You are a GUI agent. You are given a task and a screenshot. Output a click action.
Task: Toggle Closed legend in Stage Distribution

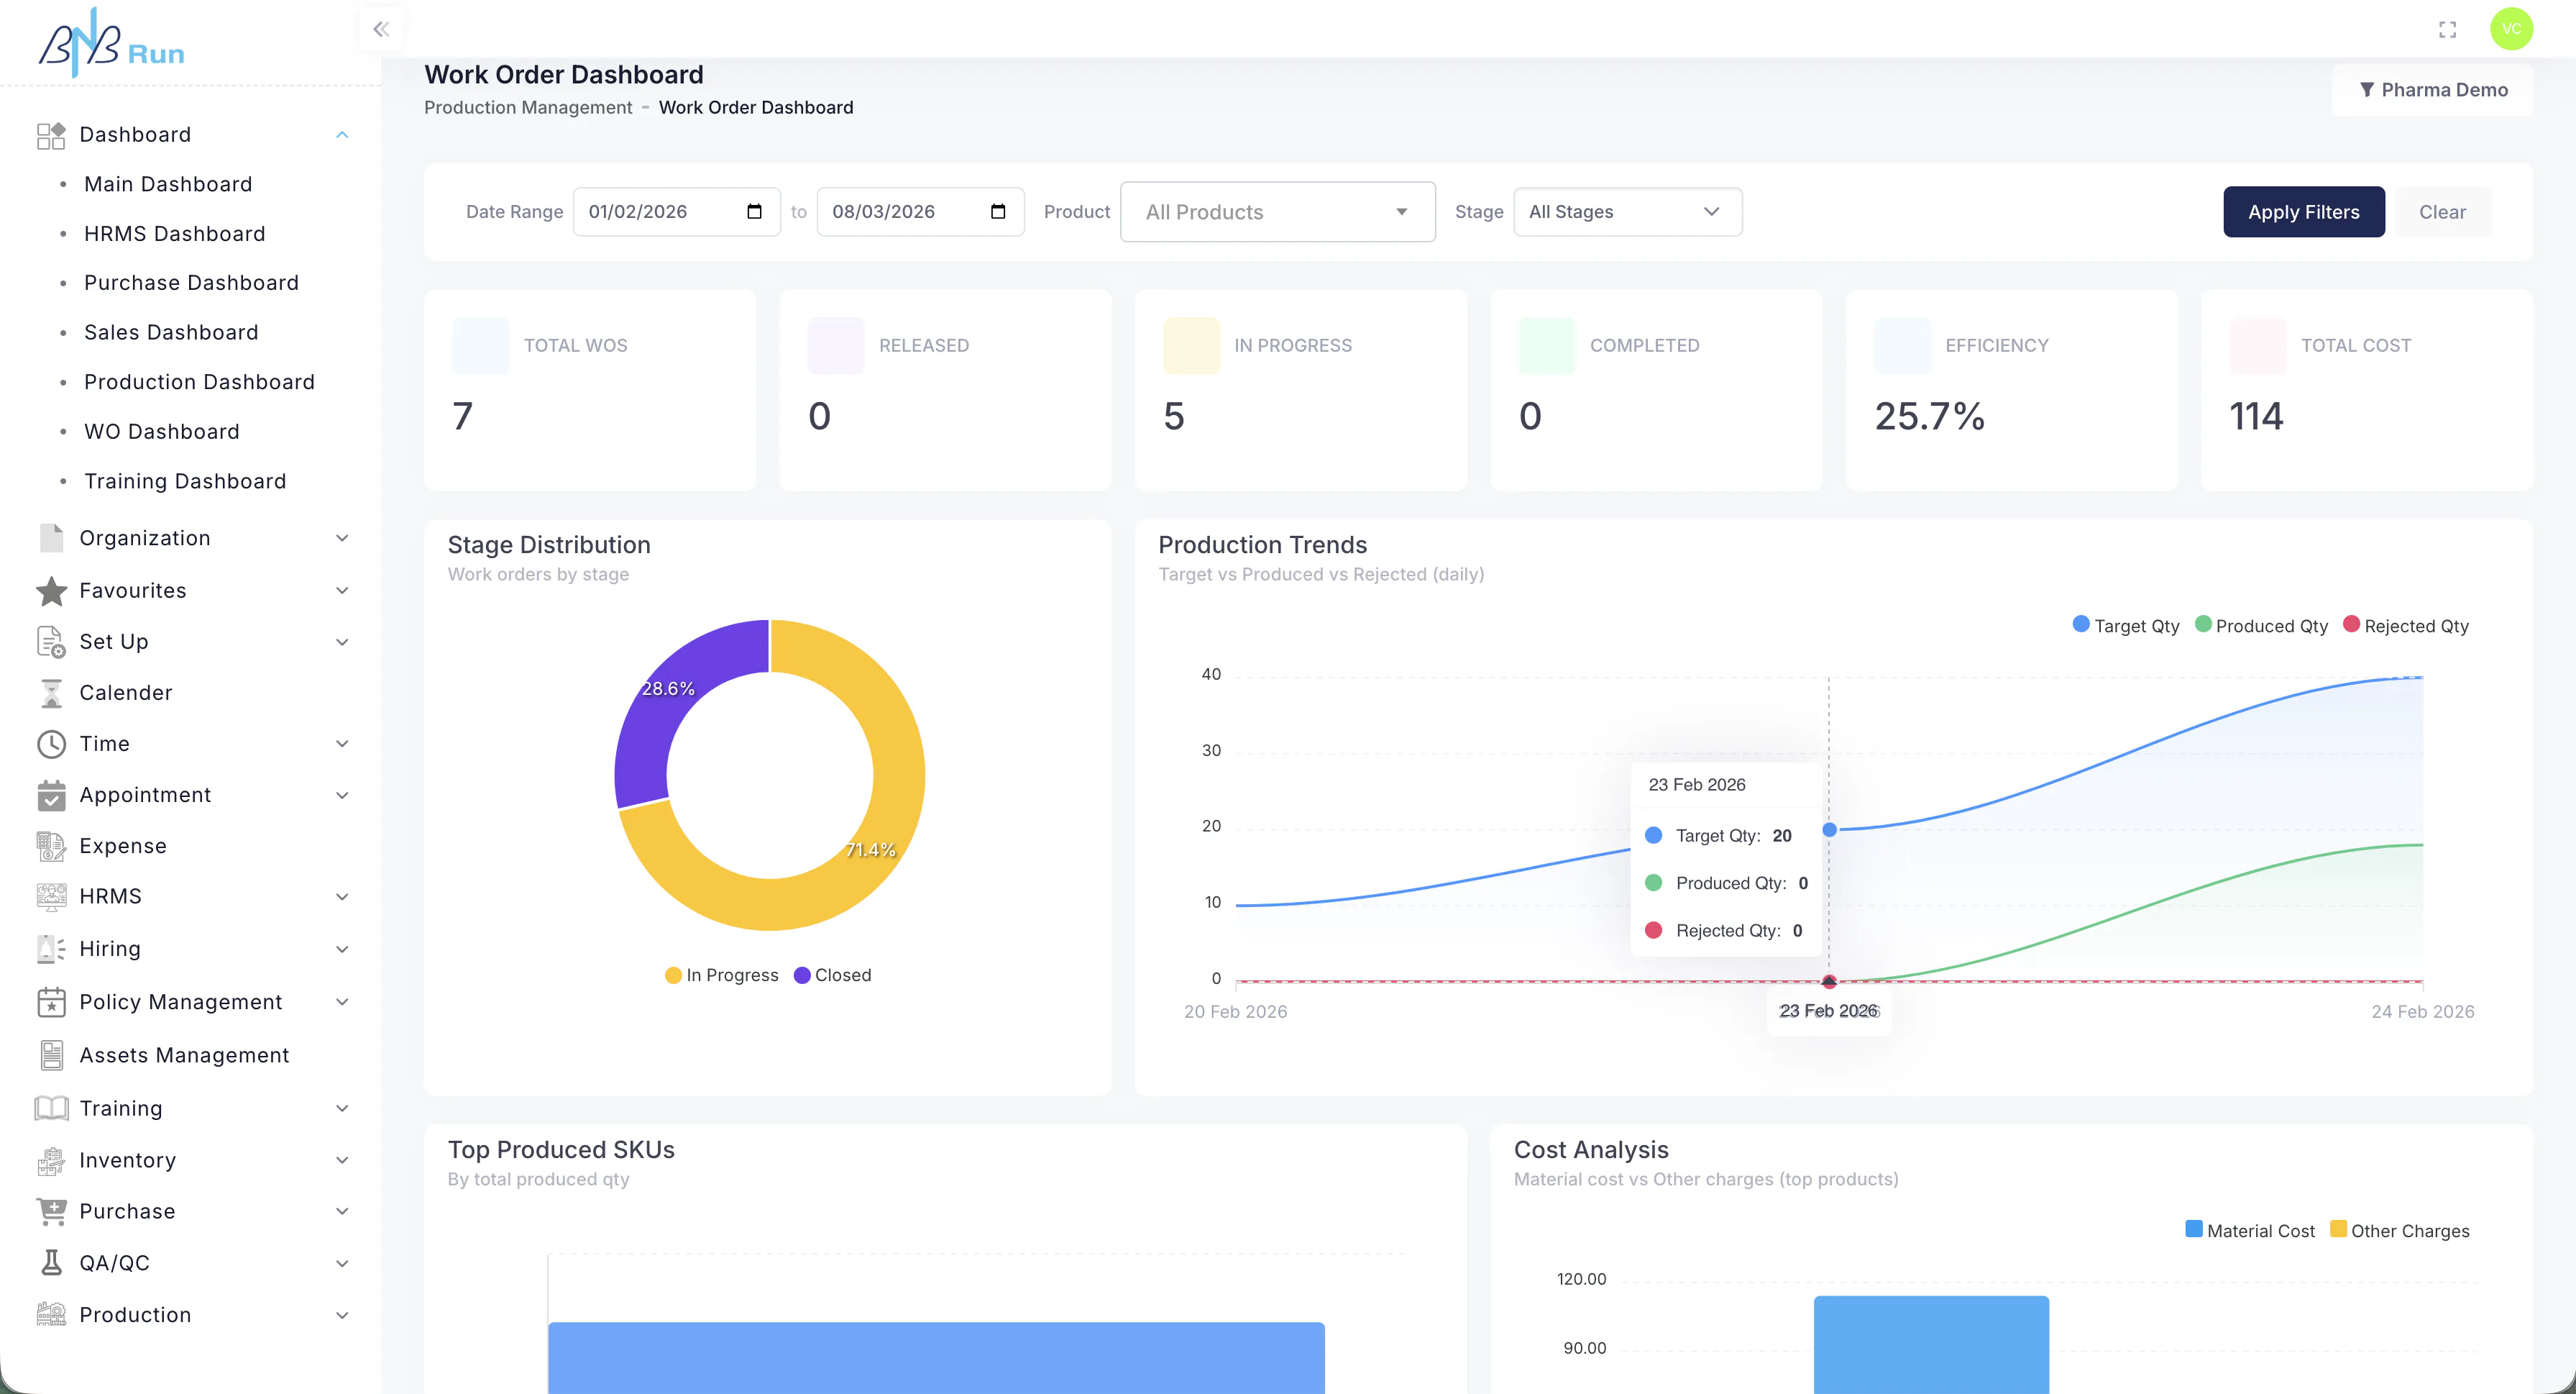coord(832,975)
